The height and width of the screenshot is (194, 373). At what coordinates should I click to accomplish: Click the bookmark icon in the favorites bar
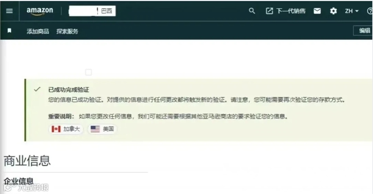[9, 31]
